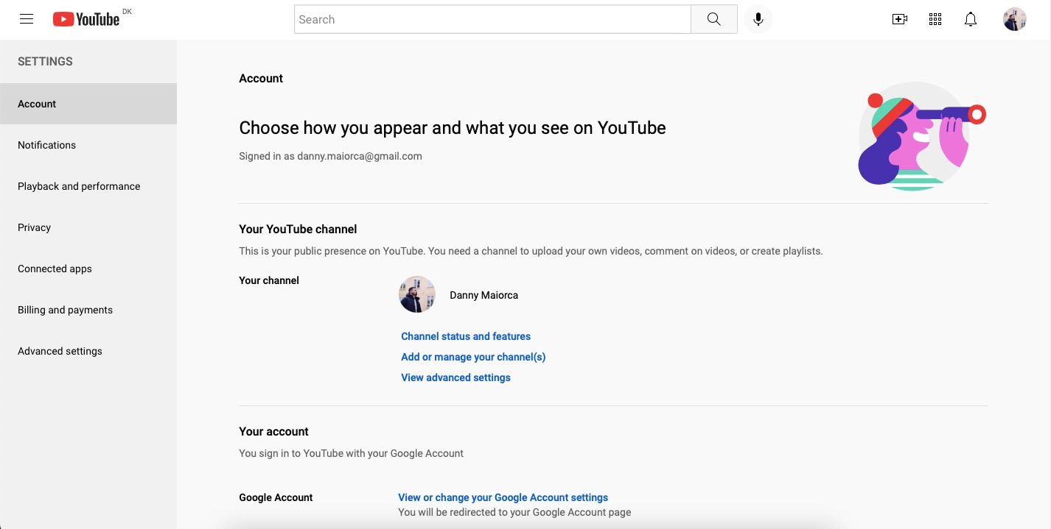Image resolution: width=1051 pixels, height=529 pixels.
Task: Click the YouTube logo
Action: (x=85, y=19)
